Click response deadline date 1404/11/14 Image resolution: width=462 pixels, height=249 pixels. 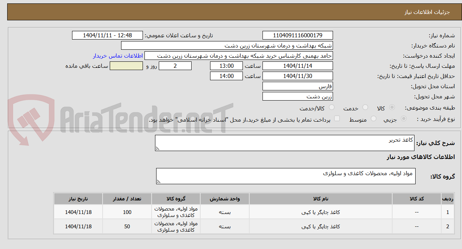pos(298,66)
